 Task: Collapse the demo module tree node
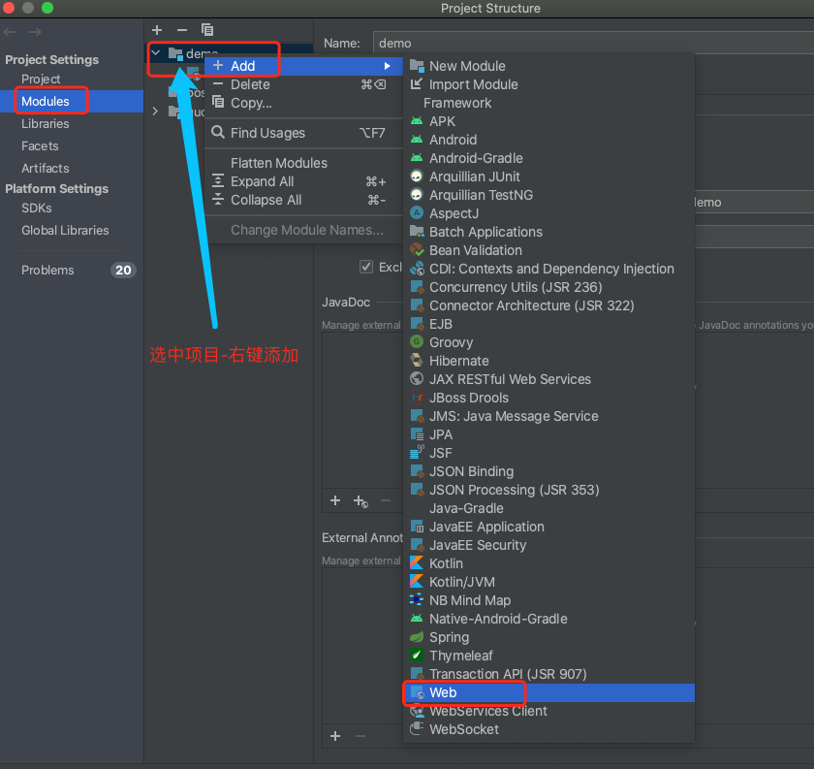155,53
